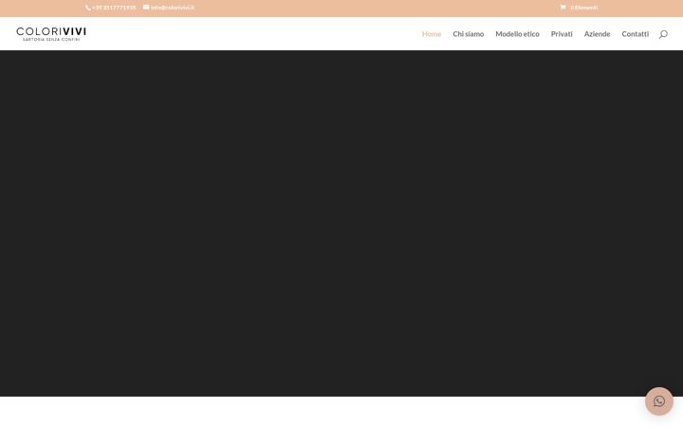This screenshot has height=427, width=683.
Task: Click the envelope email icon
Action: pyautogui.click(x=146, y=7)
